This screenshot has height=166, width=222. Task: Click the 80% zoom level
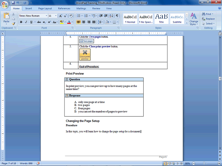[x=187, y=164]
